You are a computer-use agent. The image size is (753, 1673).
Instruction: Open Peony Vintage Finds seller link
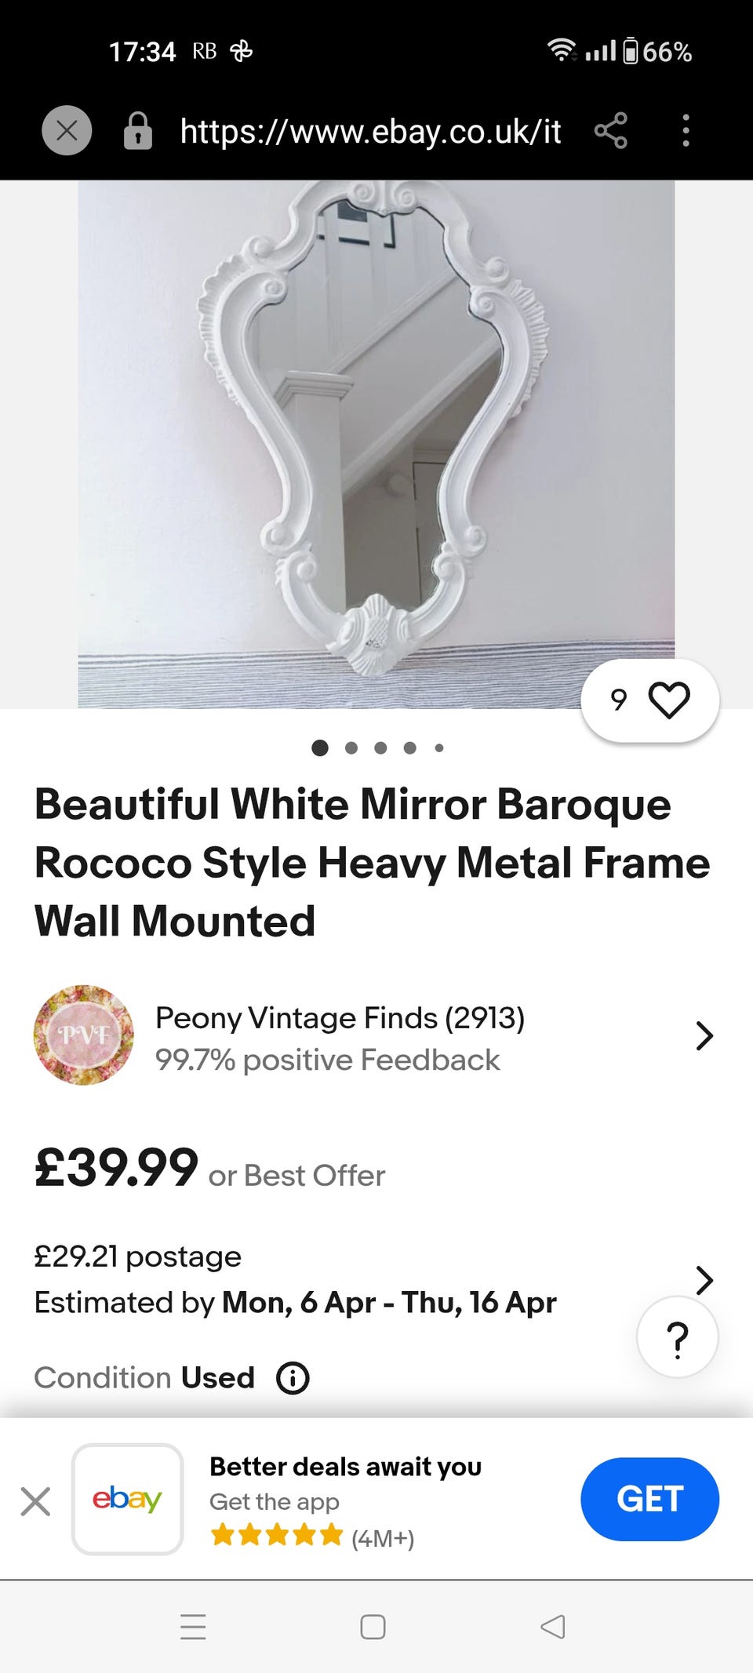tap(340, 1018)
